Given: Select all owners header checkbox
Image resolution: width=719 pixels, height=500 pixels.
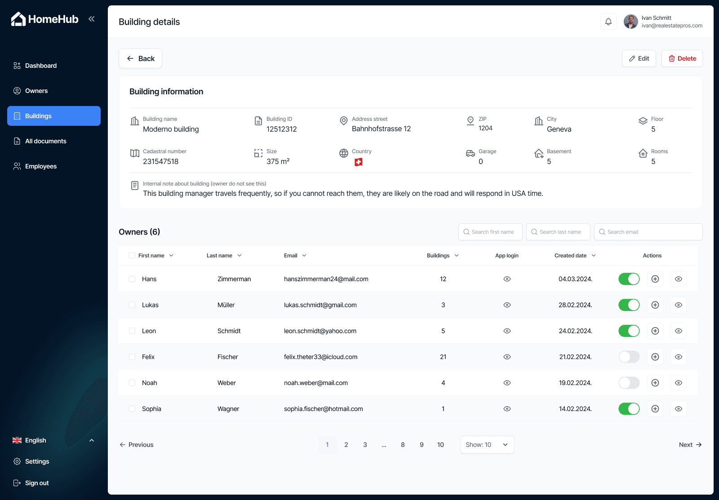Looking at the screenshot, I should pos(132,256).
